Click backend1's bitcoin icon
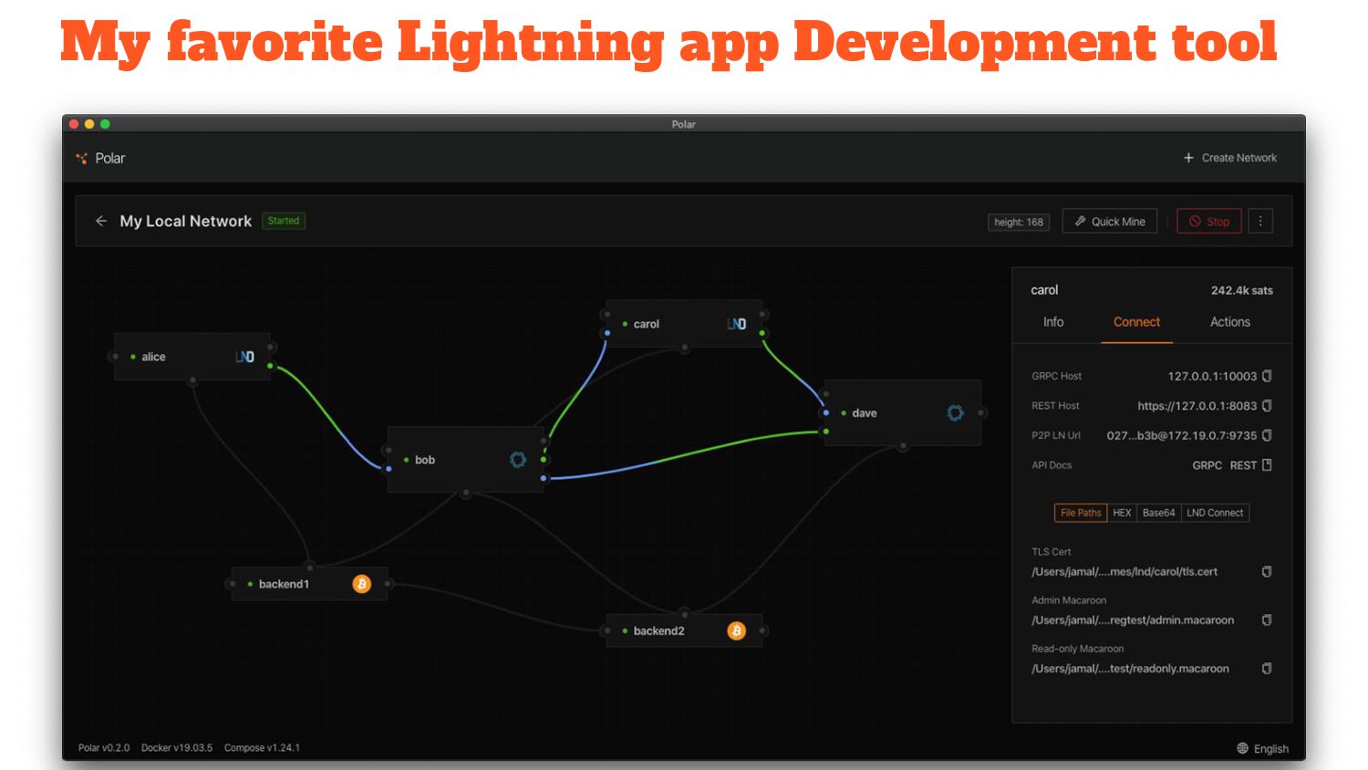The height and width of the screenshot is (770, 1368). click(362, 584)
